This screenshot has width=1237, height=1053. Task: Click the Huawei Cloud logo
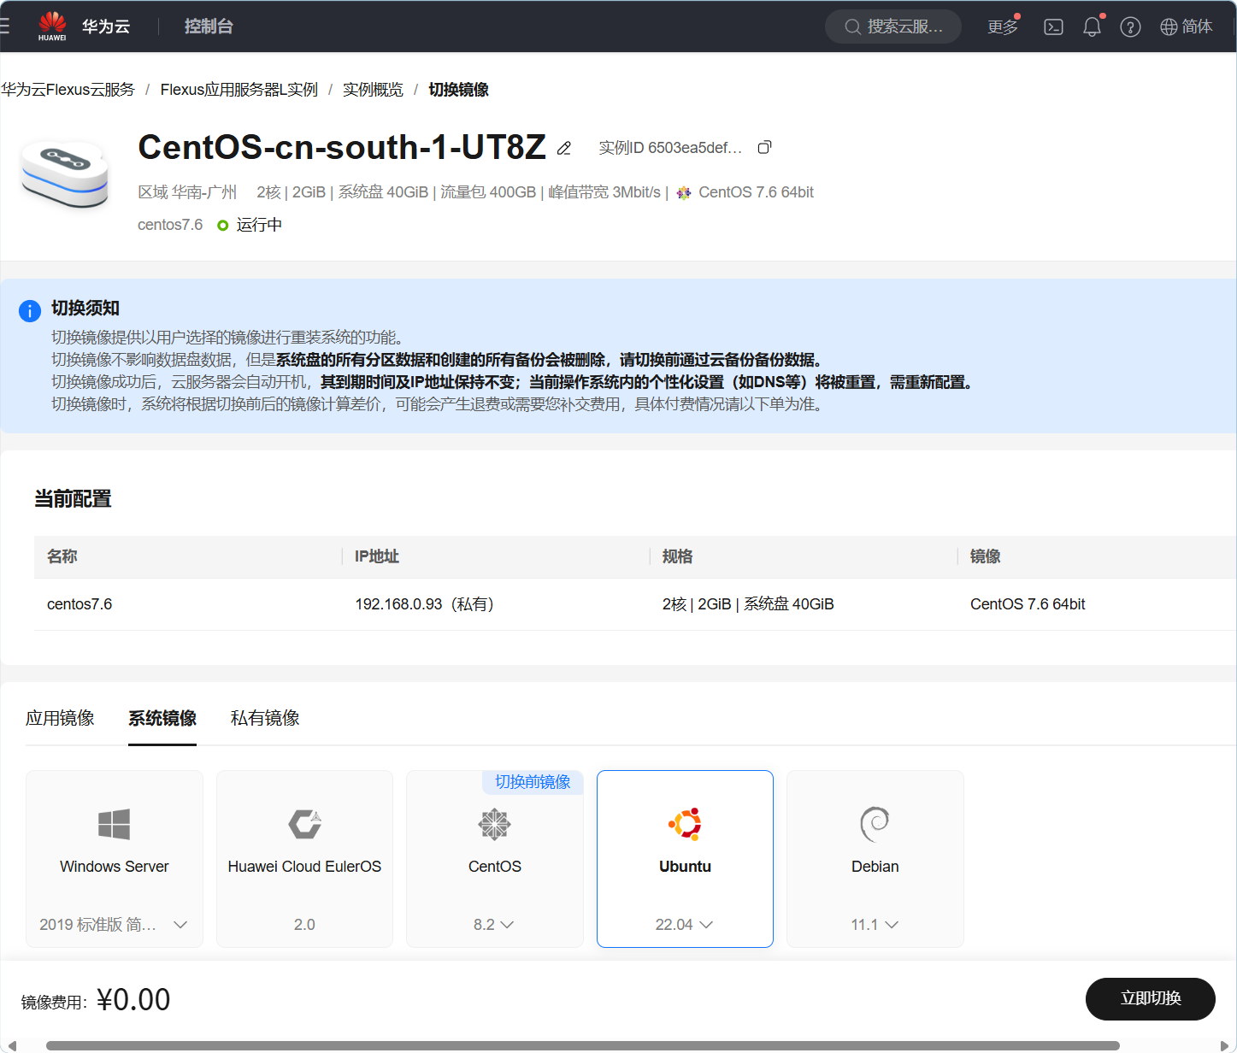pos(52,26)
